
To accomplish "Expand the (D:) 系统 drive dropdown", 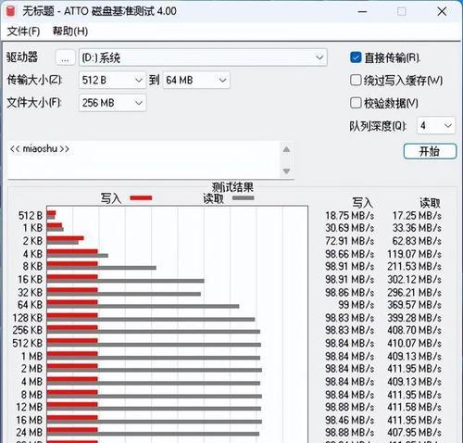I will (x=203, y=57).
